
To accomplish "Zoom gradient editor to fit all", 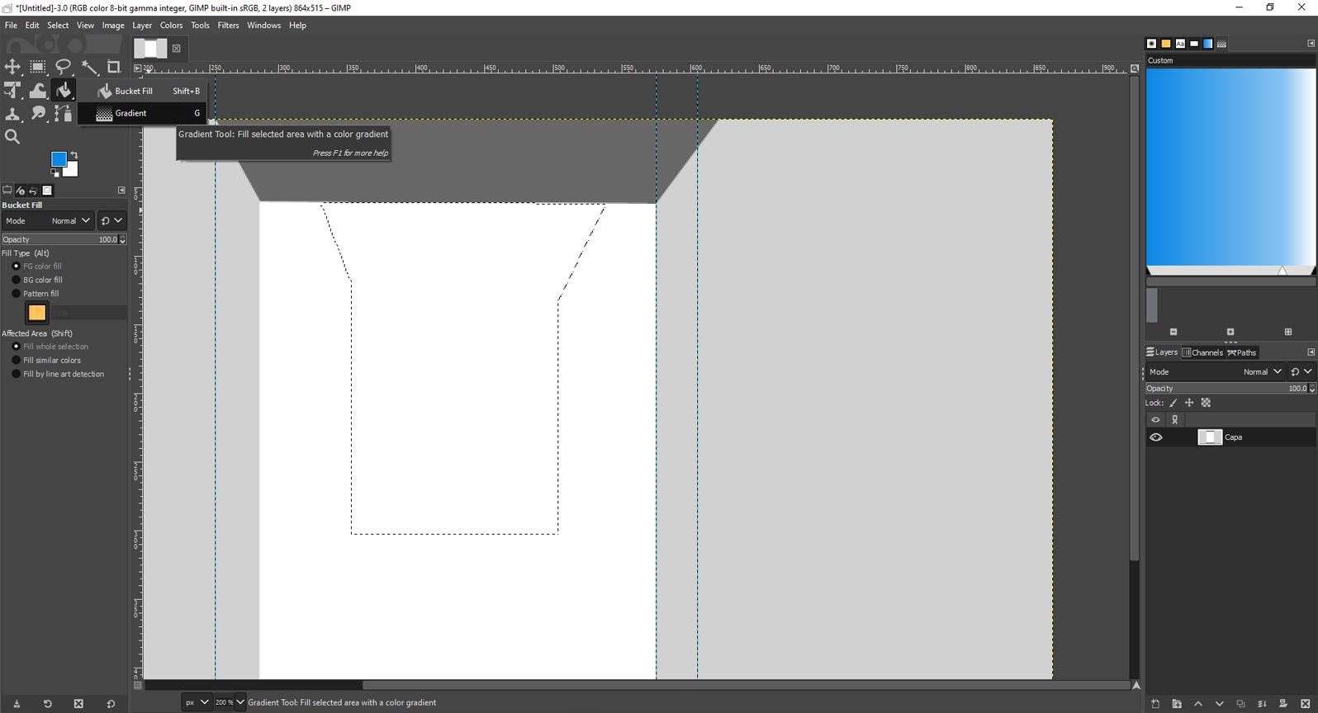I will pyautogui.click(x=1288, y=332).
